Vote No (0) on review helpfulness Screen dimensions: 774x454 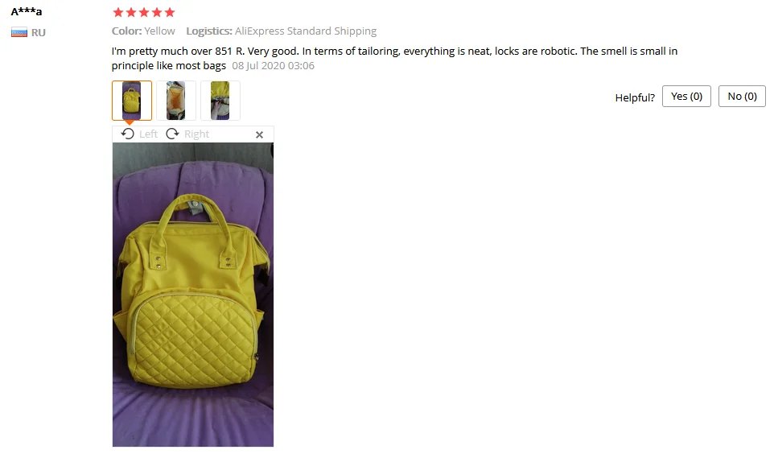point(742,97)
